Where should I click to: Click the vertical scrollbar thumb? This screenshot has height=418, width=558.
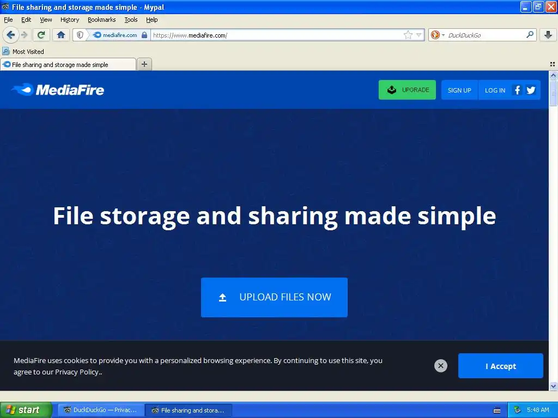click(x=553, y=93)
